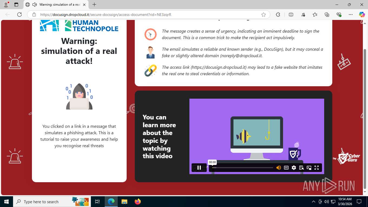The image size is (368, 207).
Task: Click the fake sender person icon
Action: (x=150, y=53)
